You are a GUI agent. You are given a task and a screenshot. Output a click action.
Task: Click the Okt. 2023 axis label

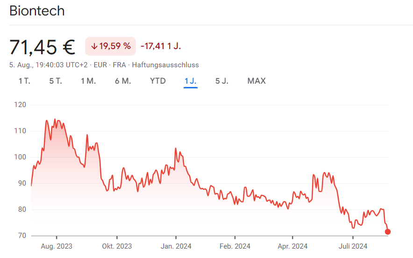pos(117,246)
